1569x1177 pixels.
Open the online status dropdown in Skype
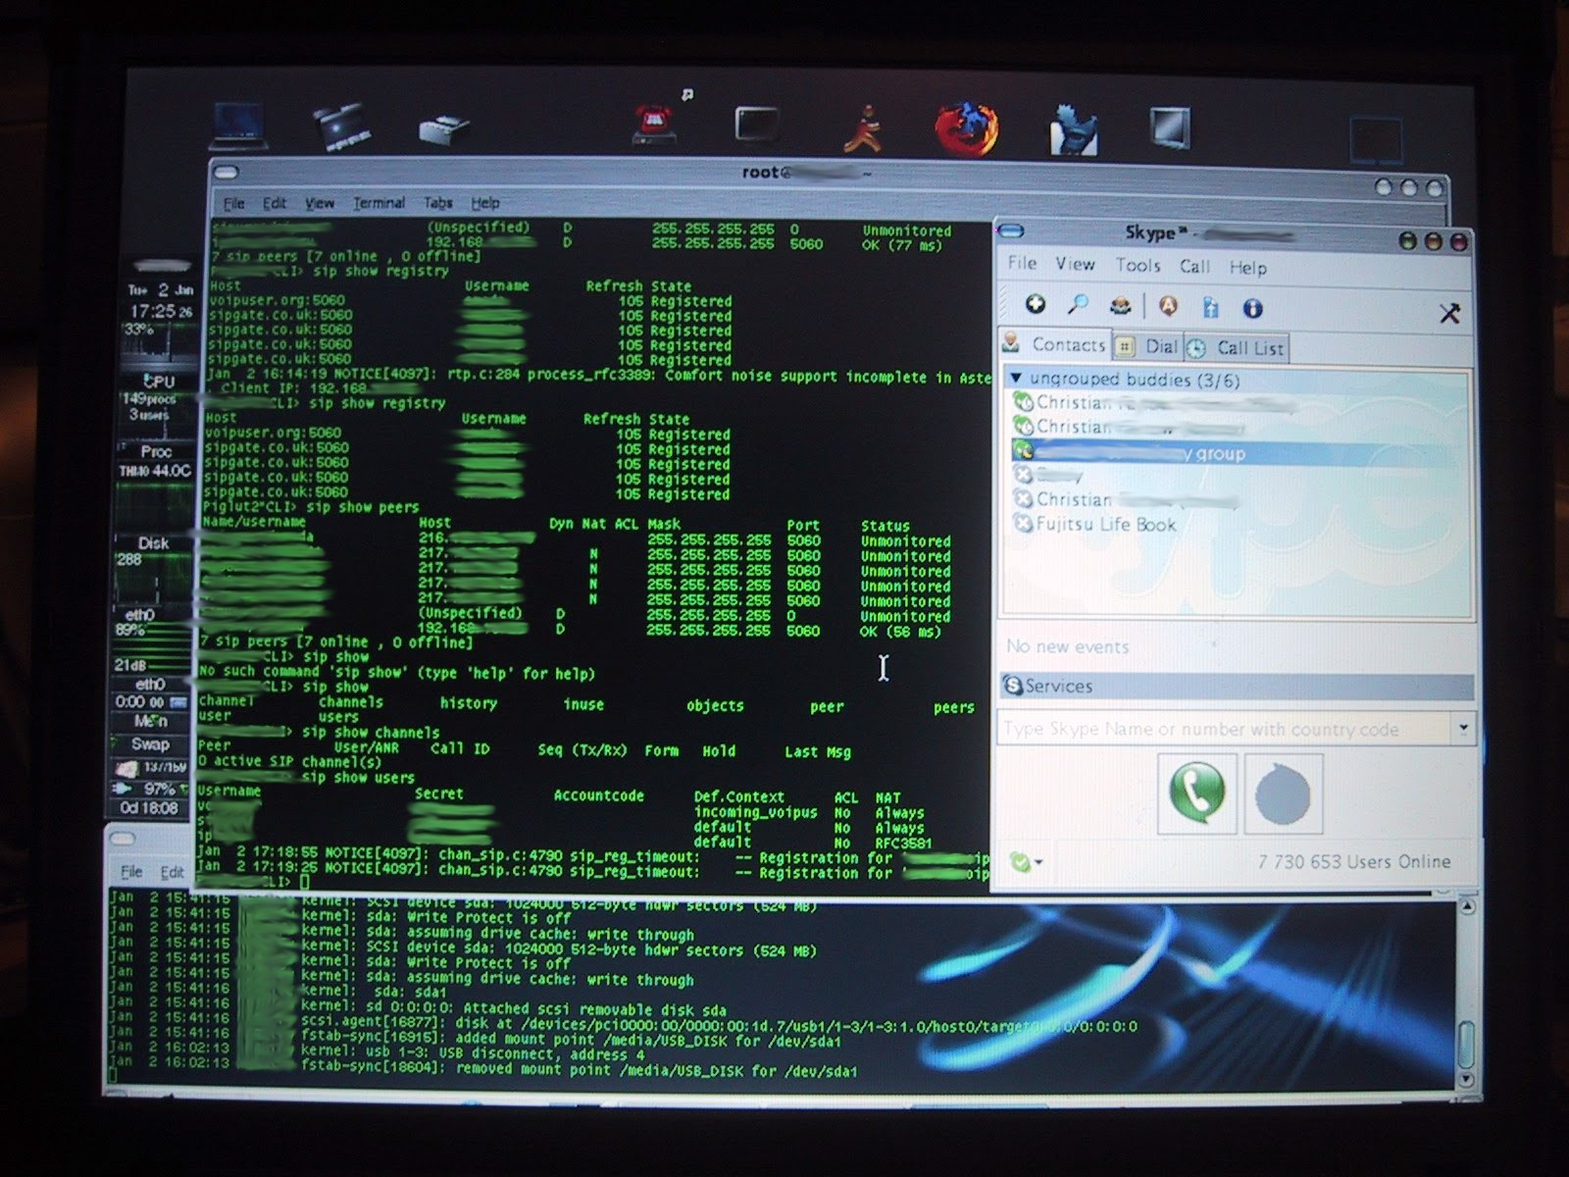coord(1026,862)
